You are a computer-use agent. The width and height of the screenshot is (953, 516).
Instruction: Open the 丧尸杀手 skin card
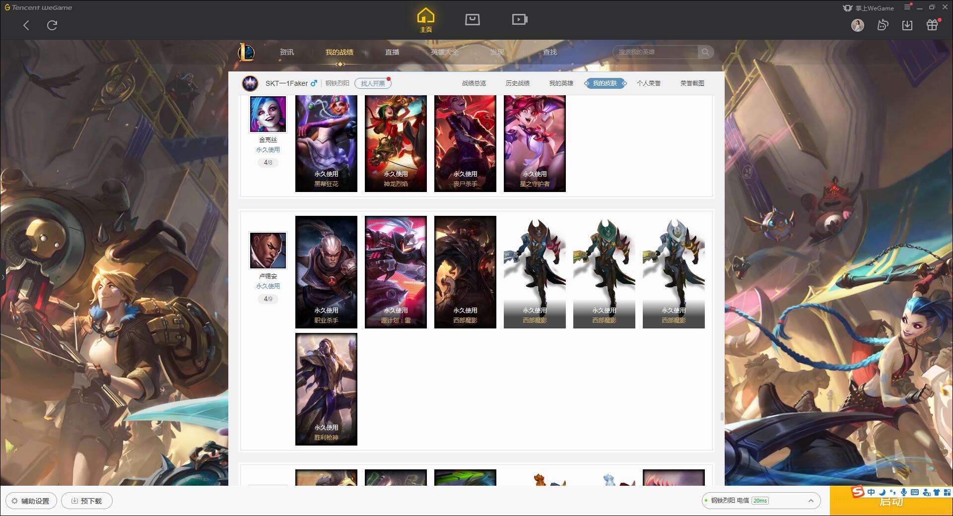click(465, 143)
